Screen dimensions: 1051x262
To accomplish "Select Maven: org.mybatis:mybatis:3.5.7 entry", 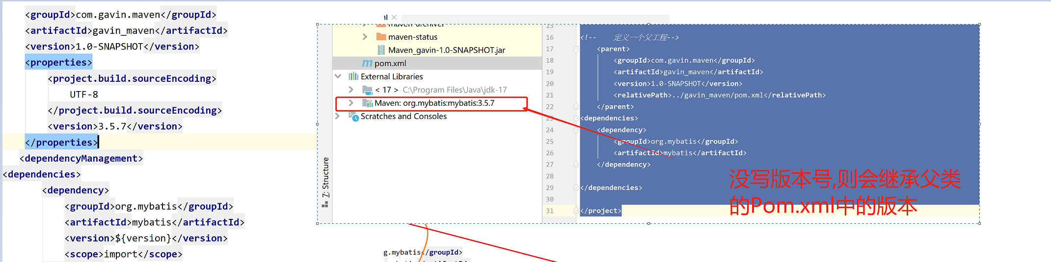I will [434, 103].
